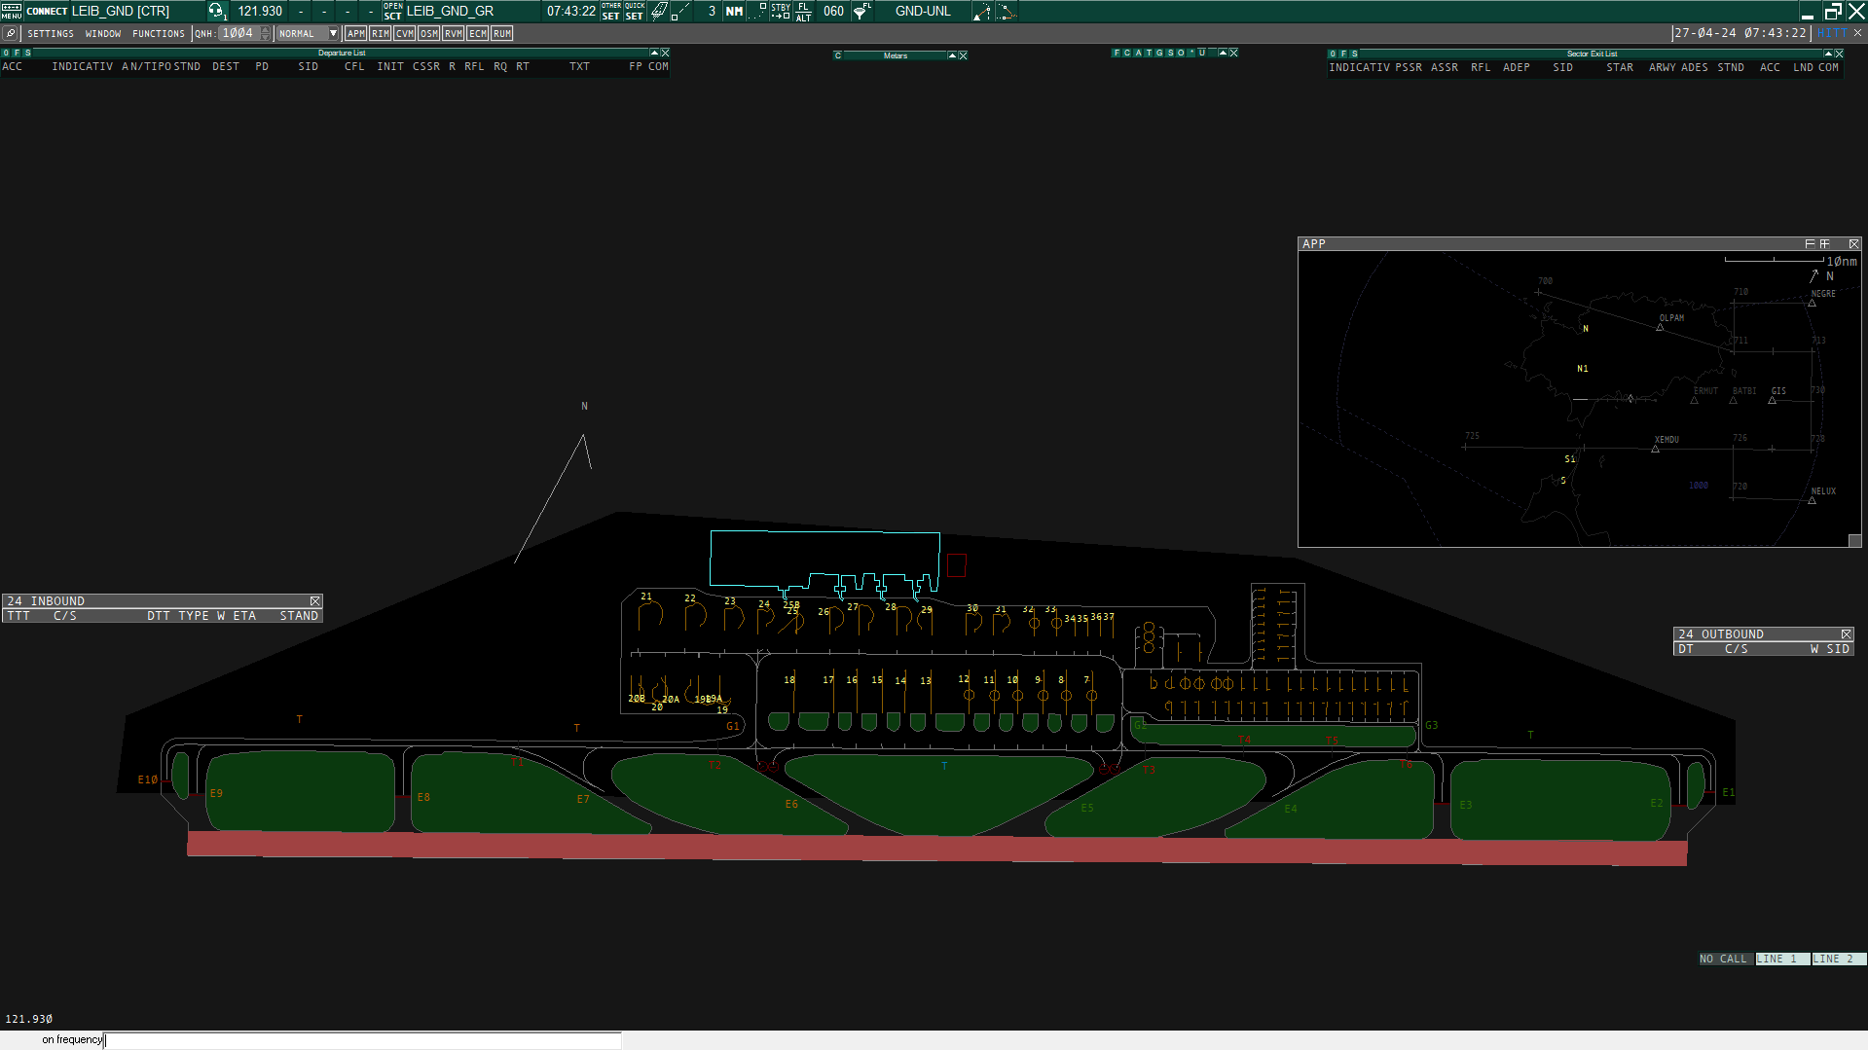Image resolution: width=1868 pixels, height=1050 pixels.
Task: Click the route draw tool icon
Action: click(x=982, y=12)
